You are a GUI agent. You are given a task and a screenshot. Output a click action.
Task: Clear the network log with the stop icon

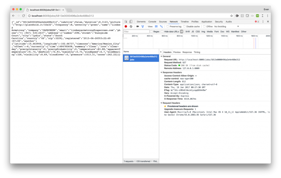pyautogui.click(x=131, y=26)
